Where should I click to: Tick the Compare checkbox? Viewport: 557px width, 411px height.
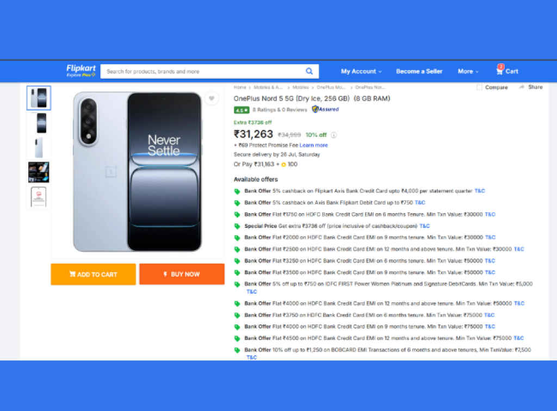point(479,87)
